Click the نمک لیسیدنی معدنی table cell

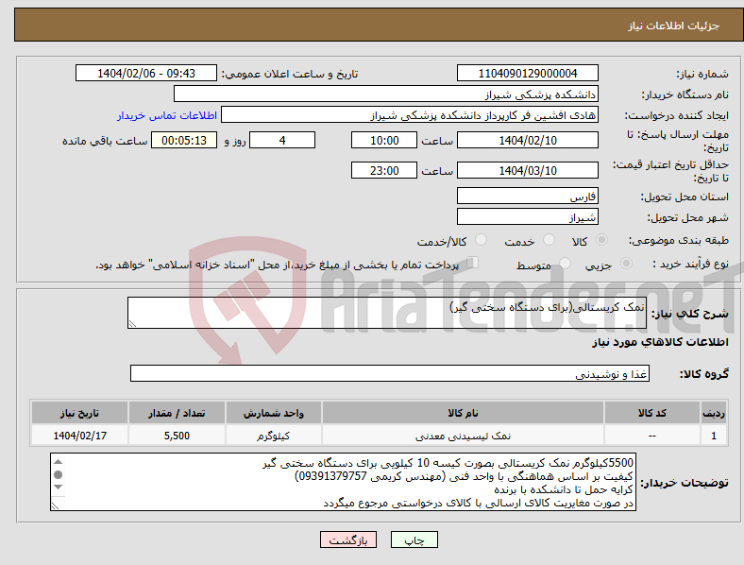click(x=463, y=436)
